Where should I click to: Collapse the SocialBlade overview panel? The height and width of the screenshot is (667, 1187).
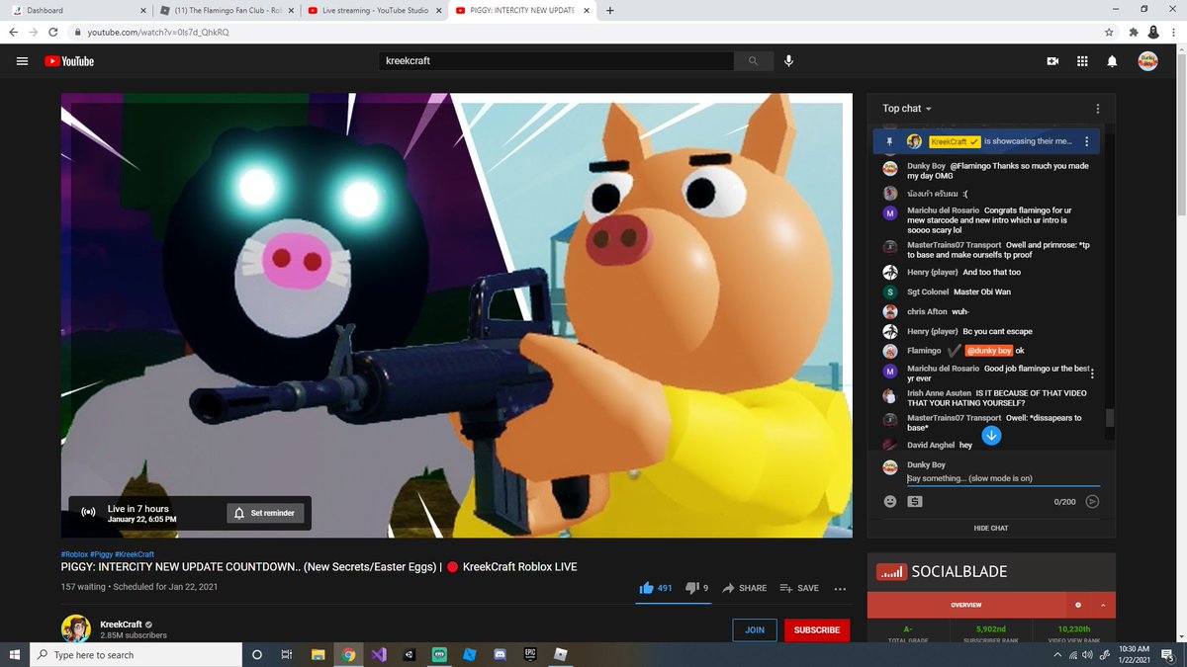click(1102, 605)
